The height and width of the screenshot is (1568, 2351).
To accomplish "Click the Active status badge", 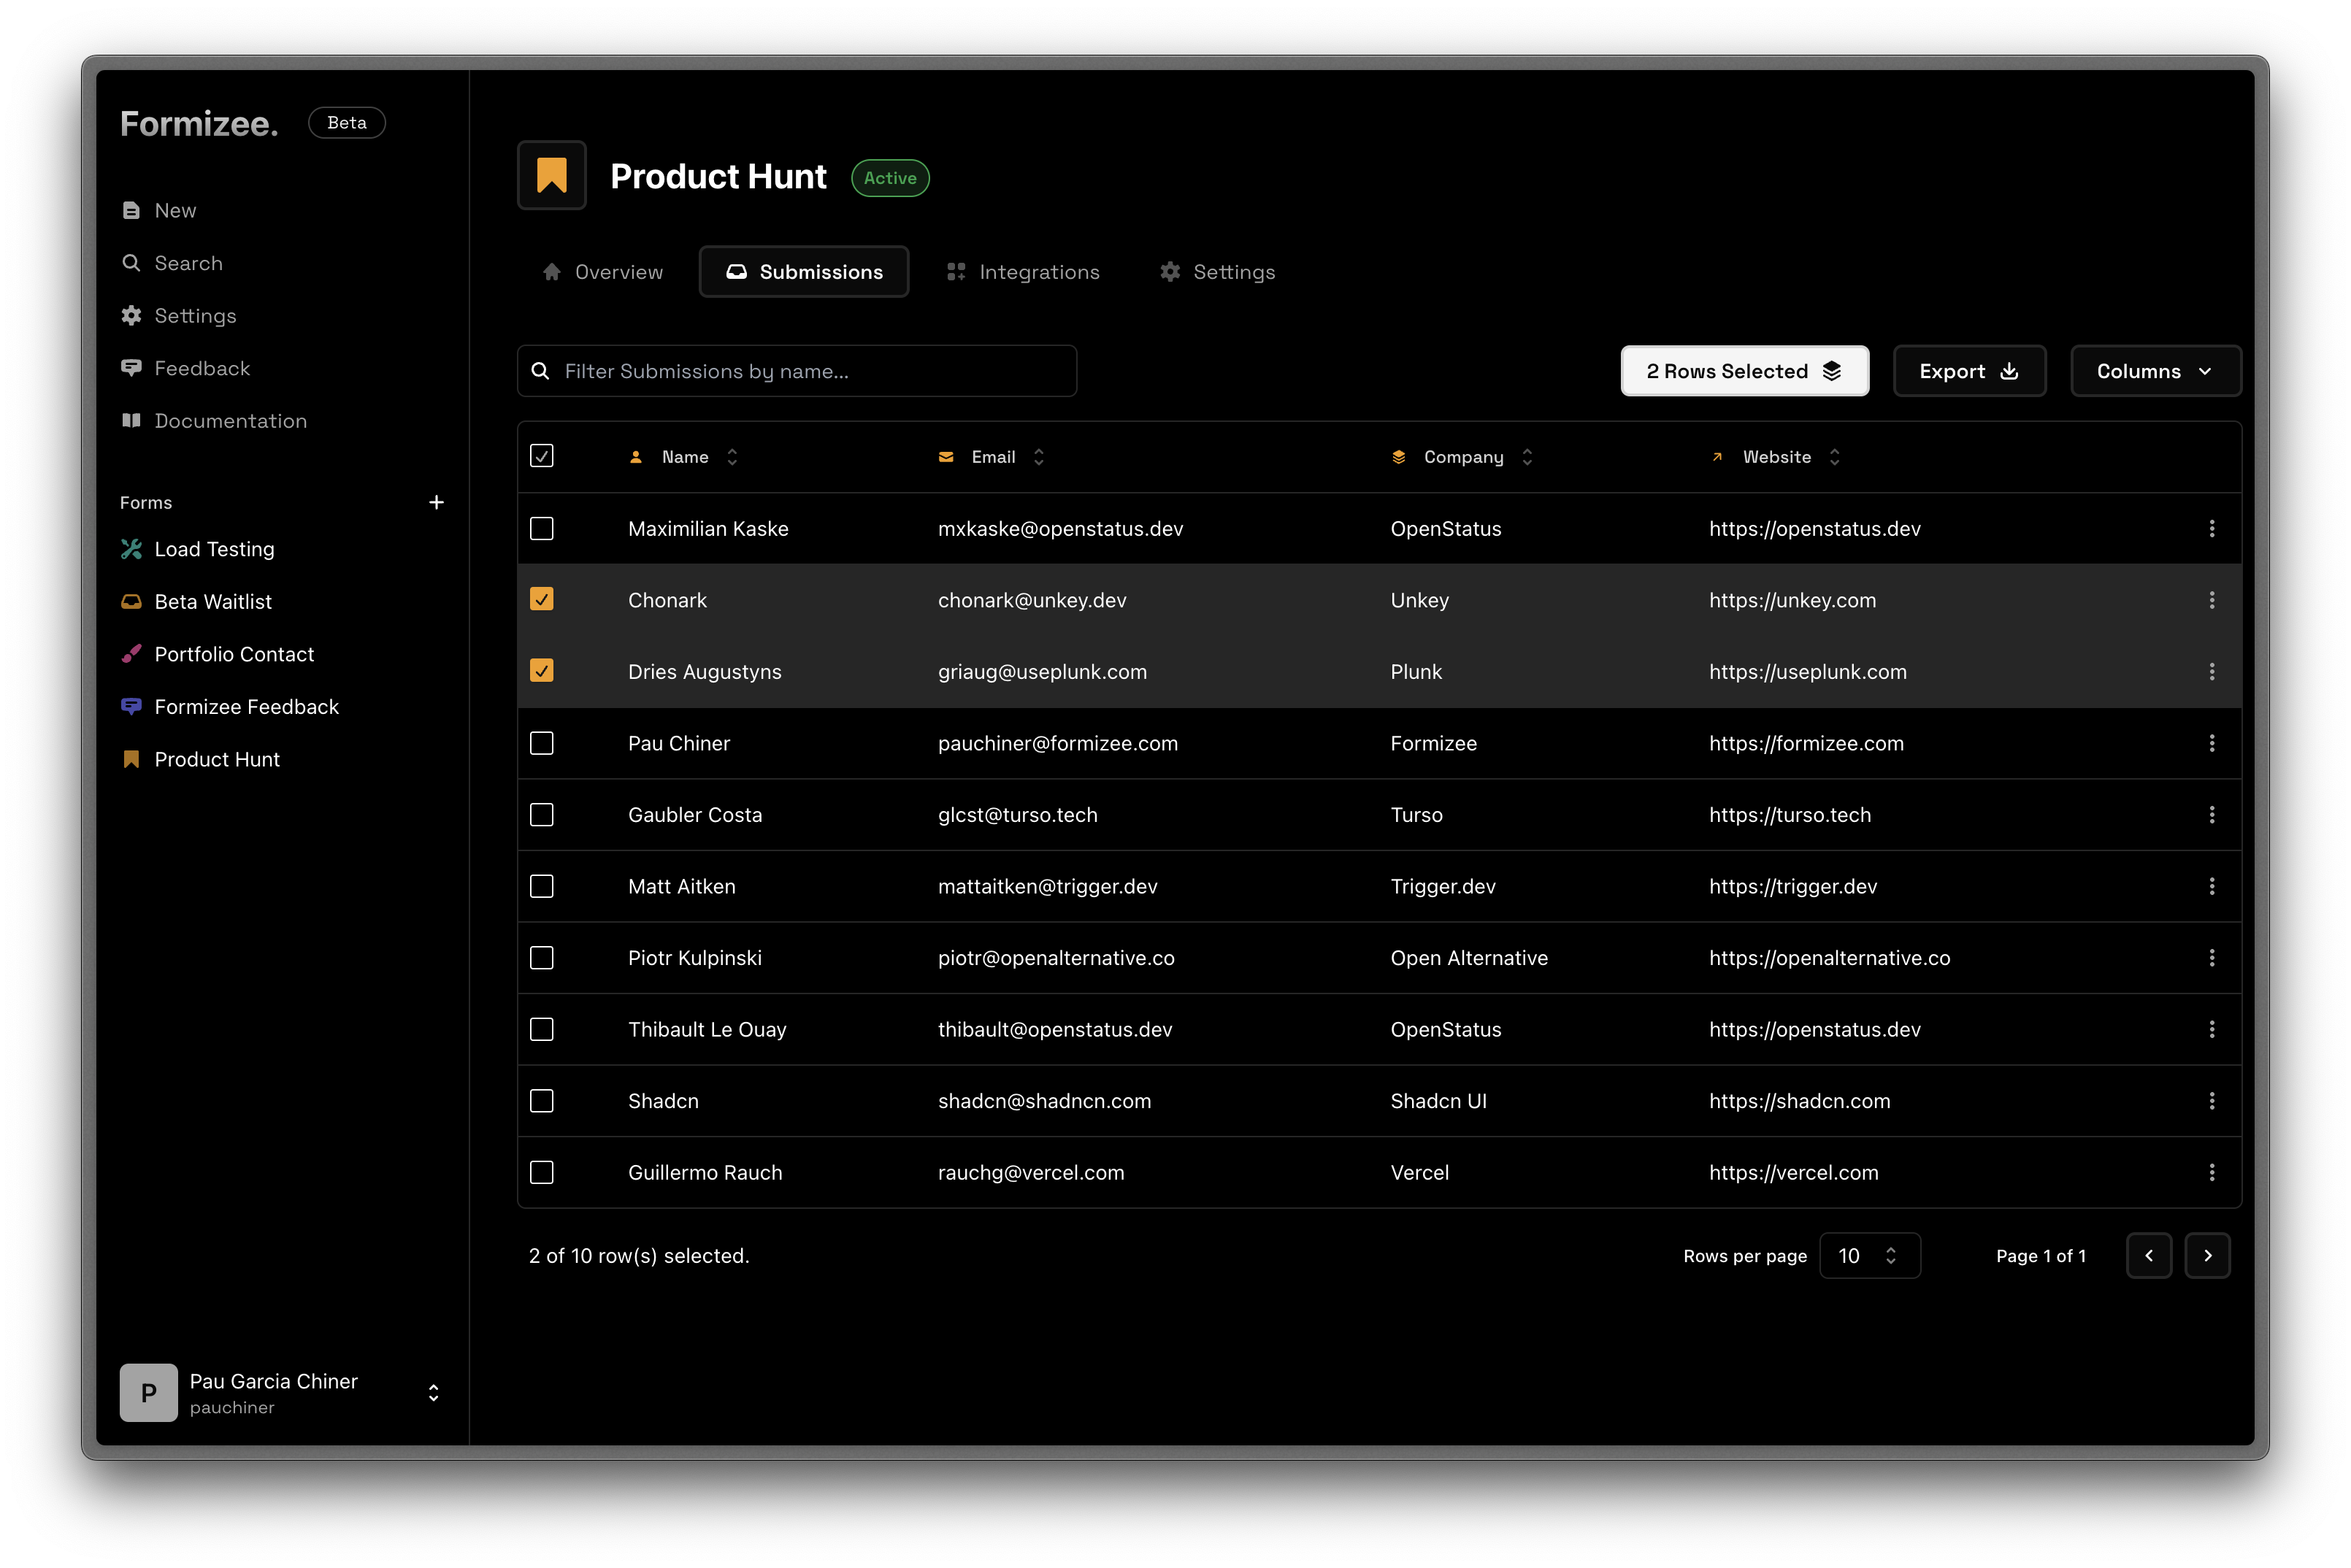I will [890, 178].
